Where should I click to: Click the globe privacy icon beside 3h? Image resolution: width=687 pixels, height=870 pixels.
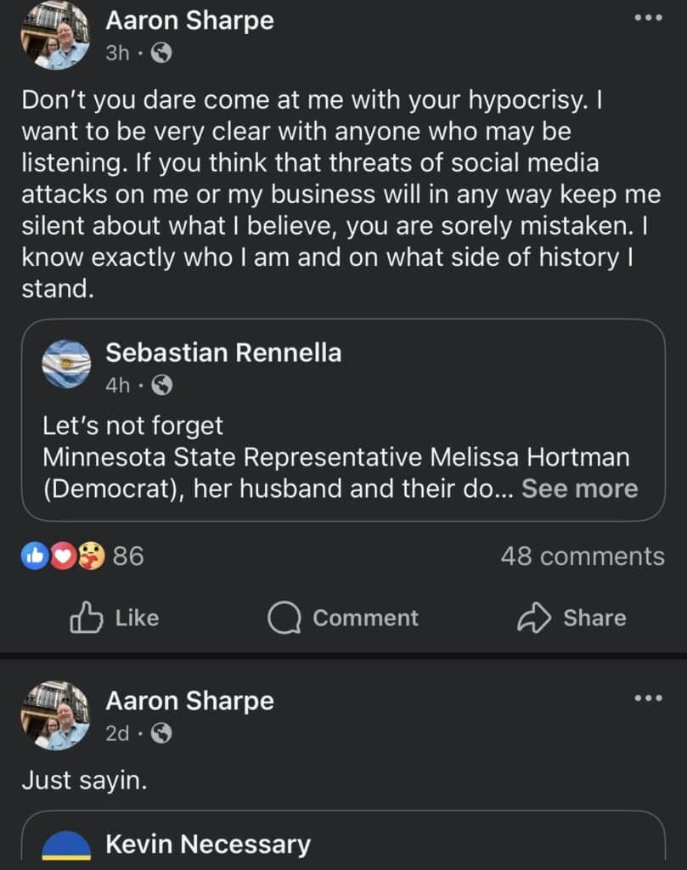[161, 54]
